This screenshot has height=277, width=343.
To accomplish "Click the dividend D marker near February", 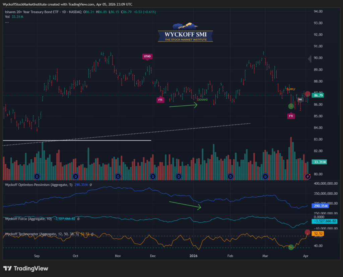I will [x=230, y=176].
